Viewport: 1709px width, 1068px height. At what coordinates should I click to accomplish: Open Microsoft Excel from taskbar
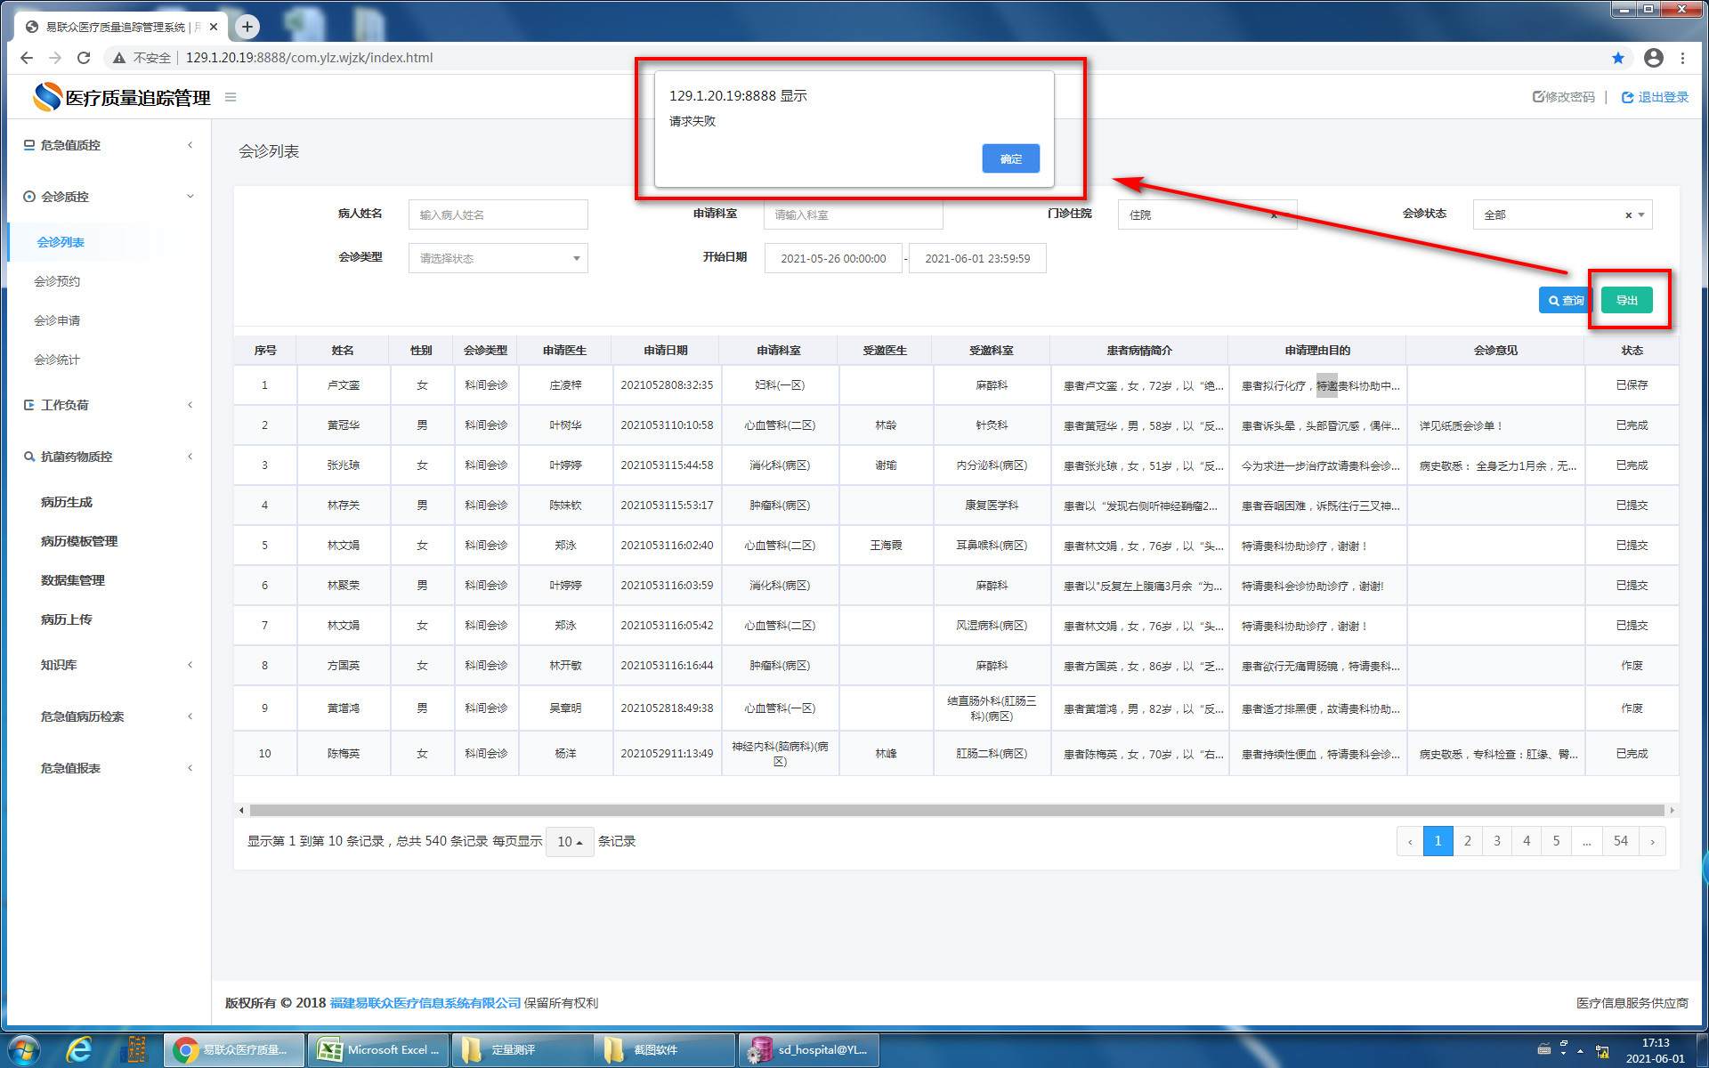point(378,1050)
